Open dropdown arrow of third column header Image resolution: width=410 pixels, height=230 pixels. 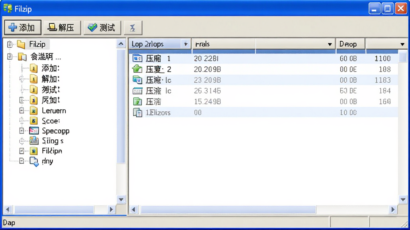click(x=330, y=44)
